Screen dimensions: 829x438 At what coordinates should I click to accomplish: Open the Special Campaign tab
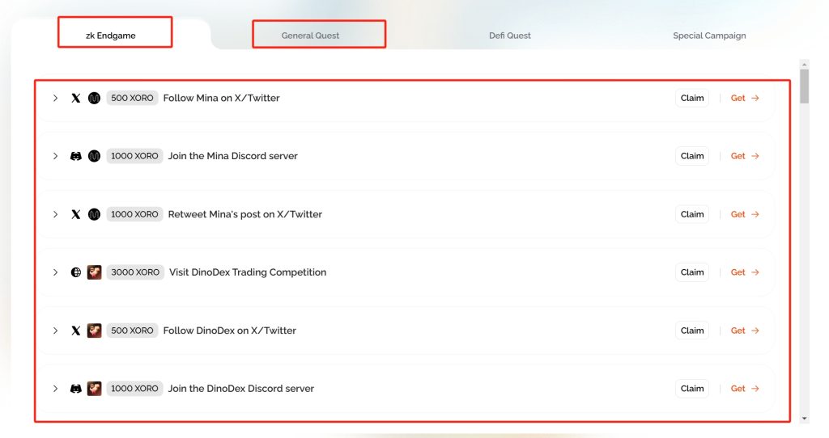tap(709, 36)
